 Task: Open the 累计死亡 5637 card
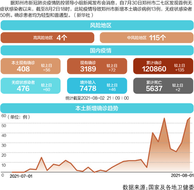[163, 86]
